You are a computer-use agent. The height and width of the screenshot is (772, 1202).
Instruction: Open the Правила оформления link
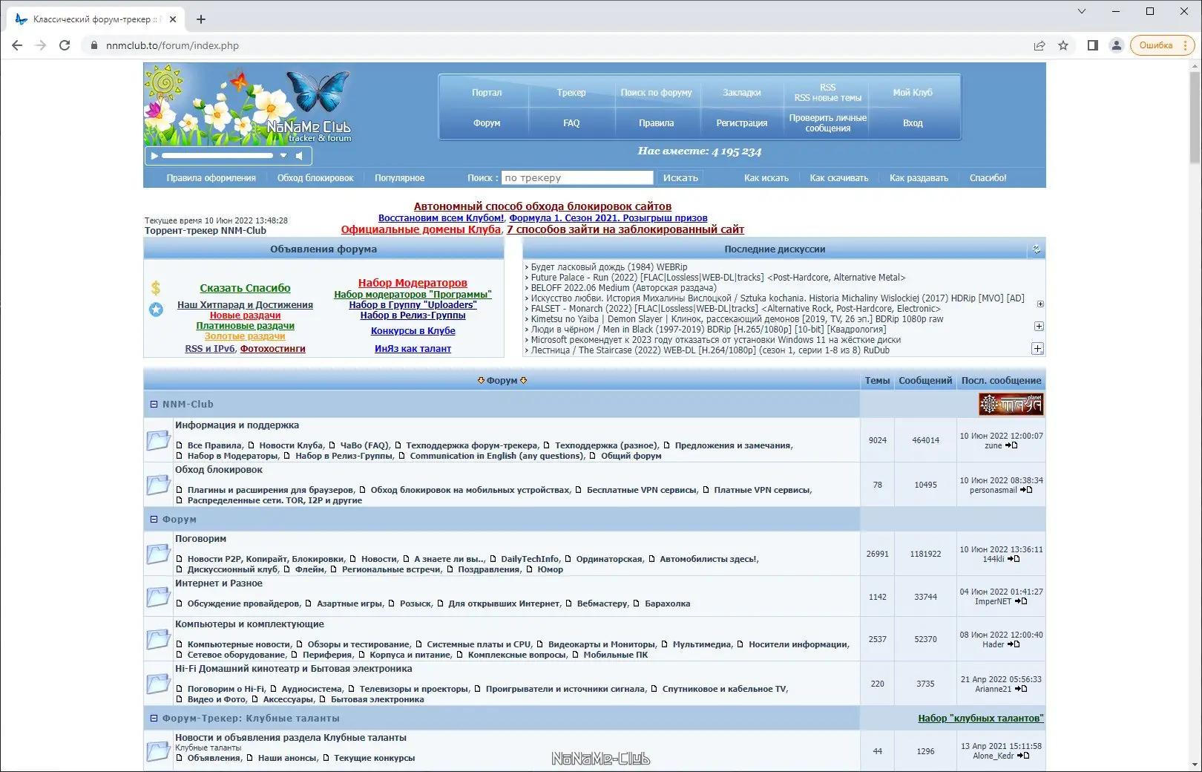point(211,178)
